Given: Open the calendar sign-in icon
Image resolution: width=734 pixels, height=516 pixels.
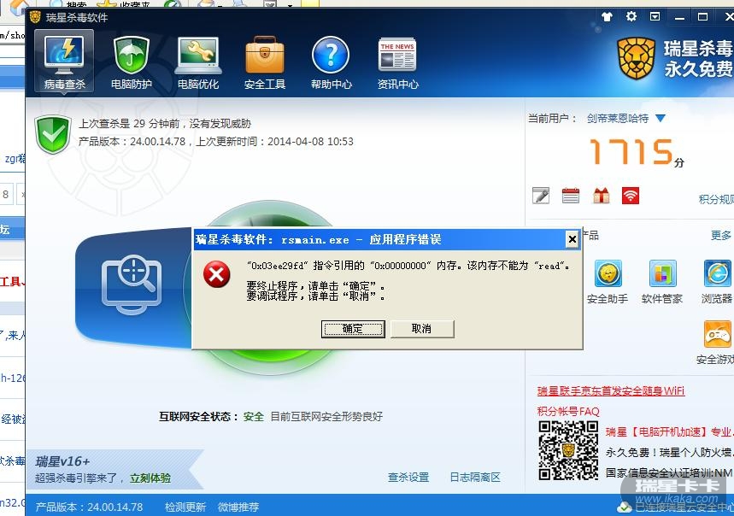Looking at the screenshot, I should (x=570, y=196).
